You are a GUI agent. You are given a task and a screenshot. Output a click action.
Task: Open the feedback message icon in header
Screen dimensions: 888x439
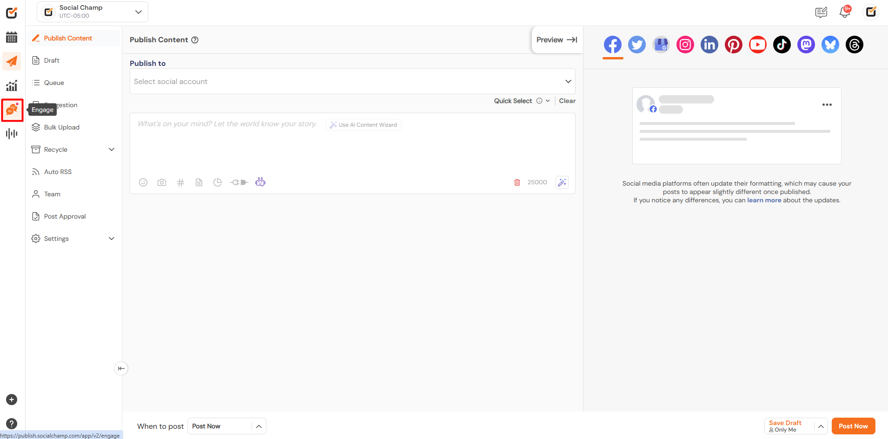click(821, 13)
